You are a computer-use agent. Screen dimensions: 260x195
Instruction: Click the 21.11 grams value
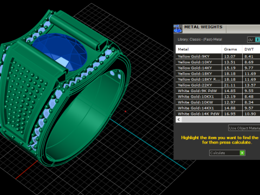point(230,85)
